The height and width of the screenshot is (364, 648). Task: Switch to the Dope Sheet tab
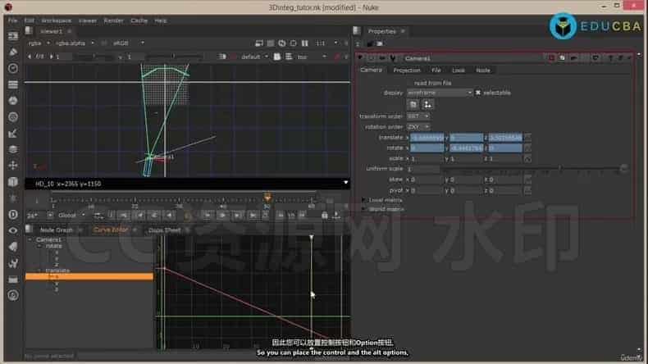click(164, 230)
